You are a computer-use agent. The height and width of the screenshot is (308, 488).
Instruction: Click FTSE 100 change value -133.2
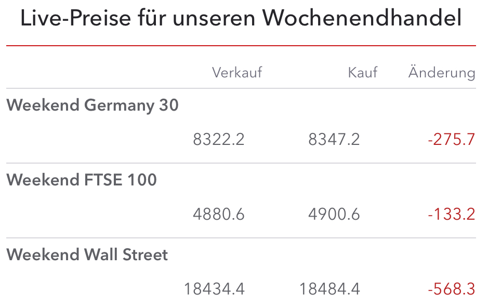(452, 214)
